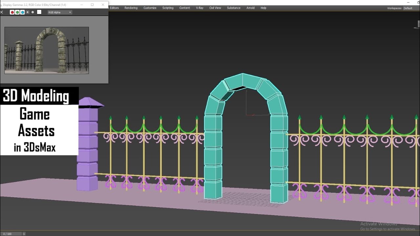Viewport: 420px width, 236px height.
Task: Click the 0 / 100 time slider
Action: pyautogui.click(x=11, y=234)
